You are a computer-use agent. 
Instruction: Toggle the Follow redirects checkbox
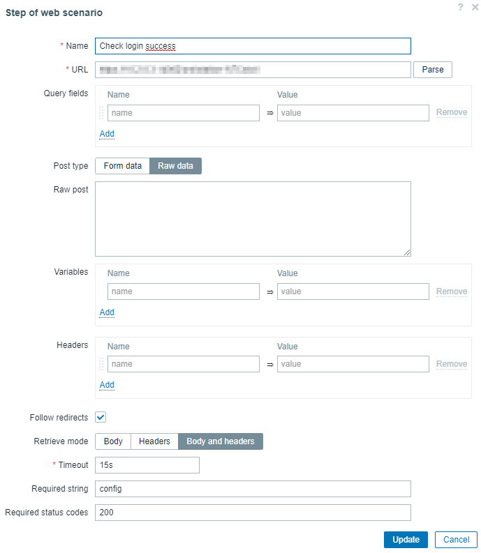(101, 417)
